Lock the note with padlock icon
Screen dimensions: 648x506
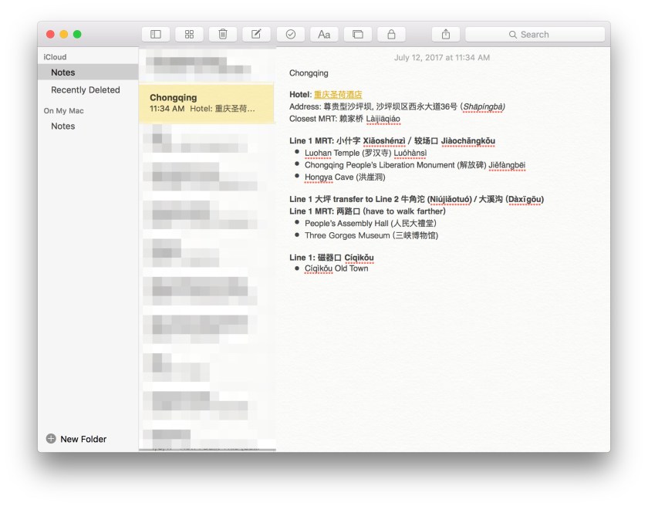[x=391, y=34]
